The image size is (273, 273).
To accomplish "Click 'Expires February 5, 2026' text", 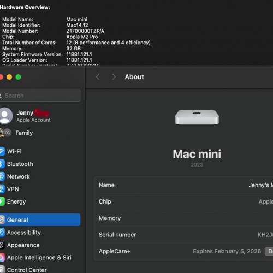I will tap(227, 251).
